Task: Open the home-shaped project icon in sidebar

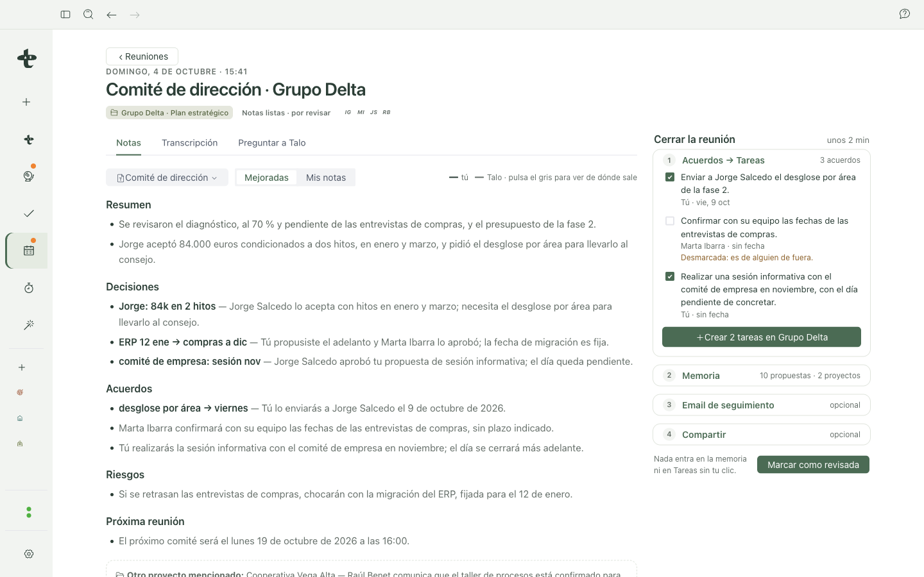Action: tap(20, 418)
